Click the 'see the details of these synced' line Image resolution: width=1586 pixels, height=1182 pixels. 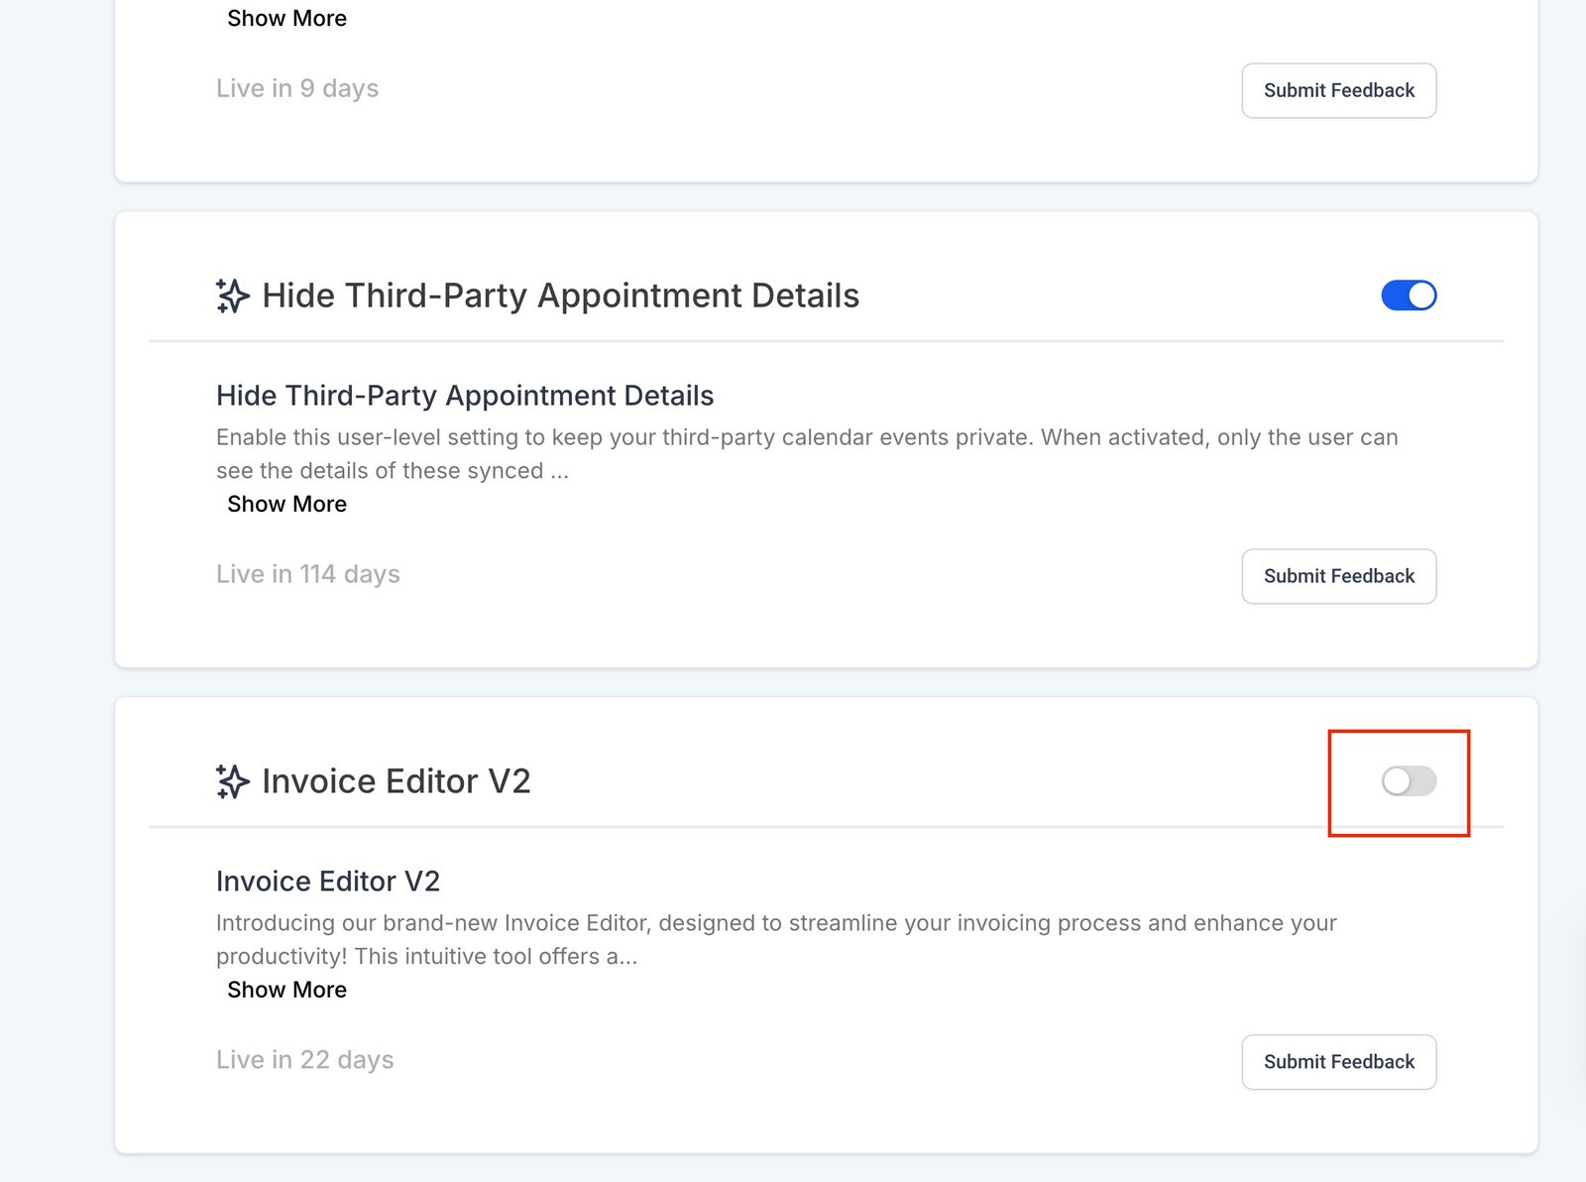click(392, 471)
